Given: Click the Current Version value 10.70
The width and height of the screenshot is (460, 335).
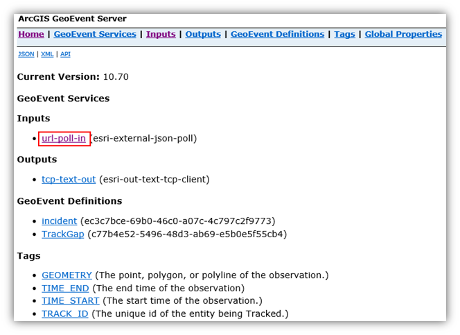Looking at the screenshot, I should click(116, 77).
